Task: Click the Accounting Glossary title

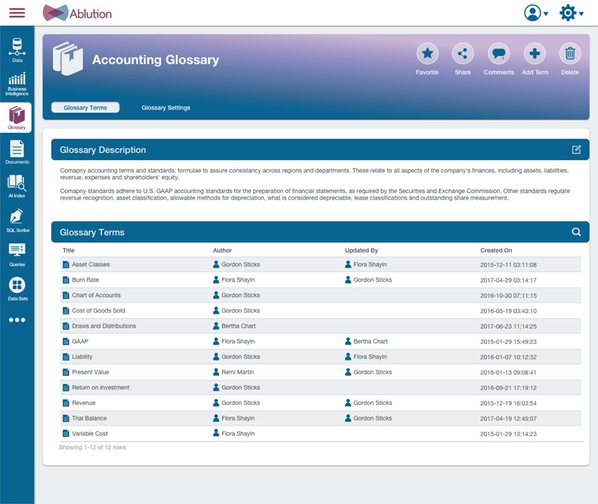Action: pyautogui.click(x=155, y=60)
